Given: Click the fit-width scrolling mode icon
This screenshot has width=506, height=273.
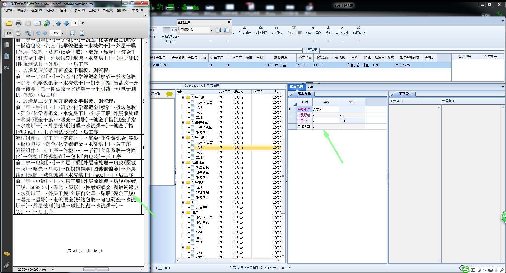Looking at the screenshot, I should tap(73, 33).
